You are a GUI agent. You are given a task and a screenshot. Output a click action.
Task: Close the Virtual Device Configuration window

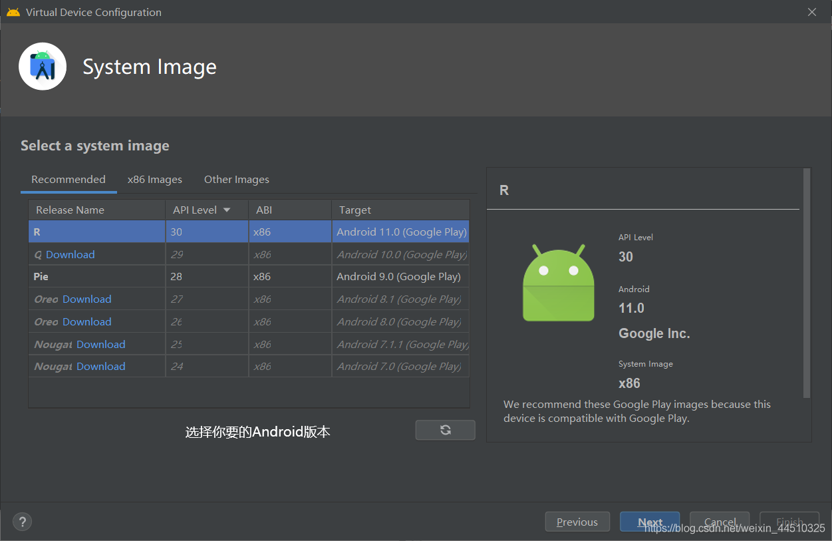coord(812,12)
